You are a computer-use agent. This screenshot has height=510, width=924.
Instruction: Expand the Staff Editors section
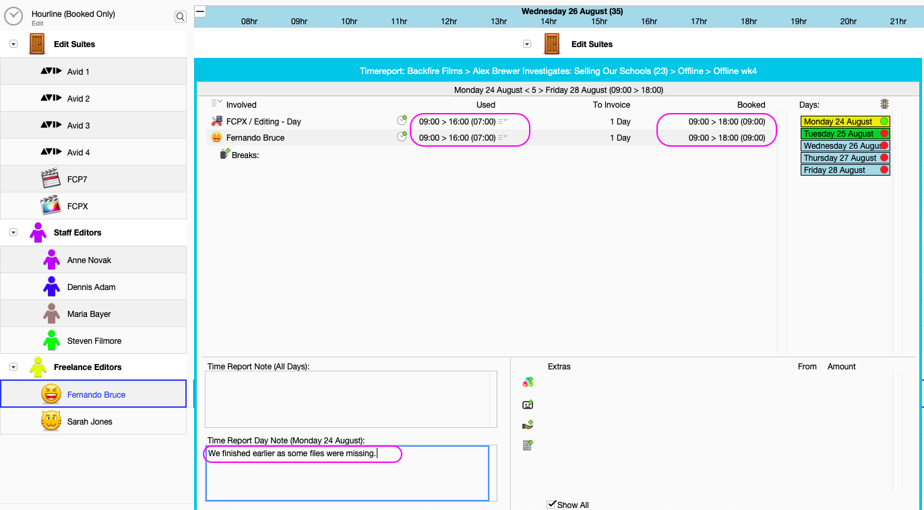12,231
